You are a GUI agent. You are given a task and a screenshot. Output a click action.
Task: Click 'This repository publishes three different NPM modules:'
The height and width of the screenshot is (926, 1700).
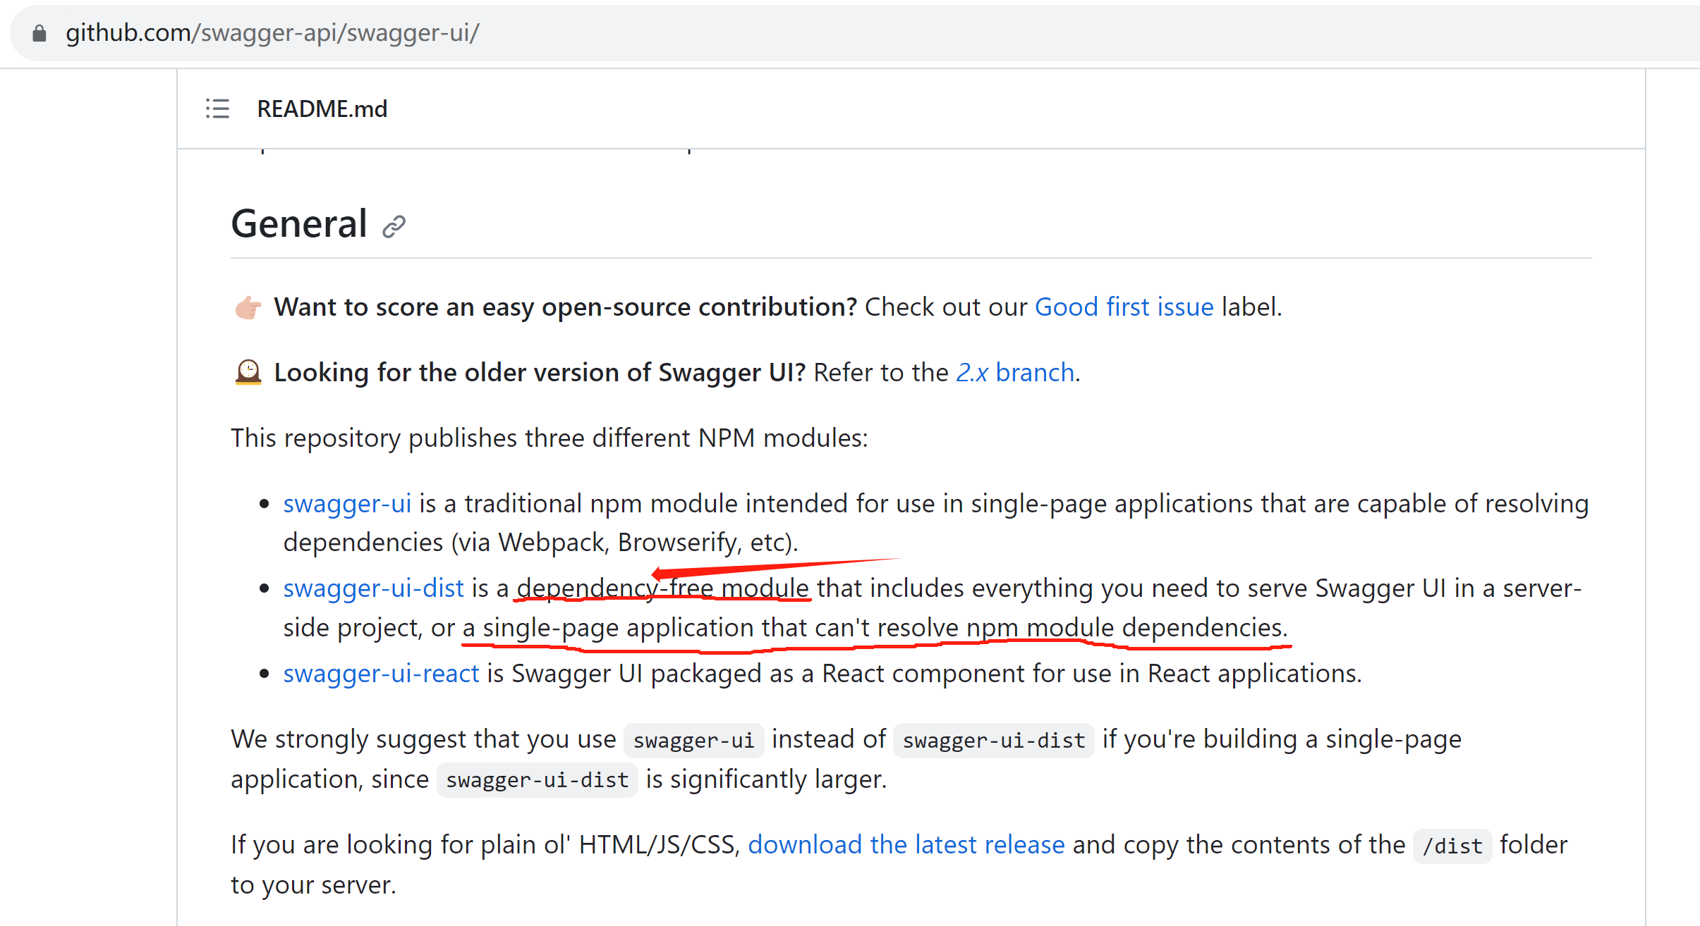coord(549,438)
